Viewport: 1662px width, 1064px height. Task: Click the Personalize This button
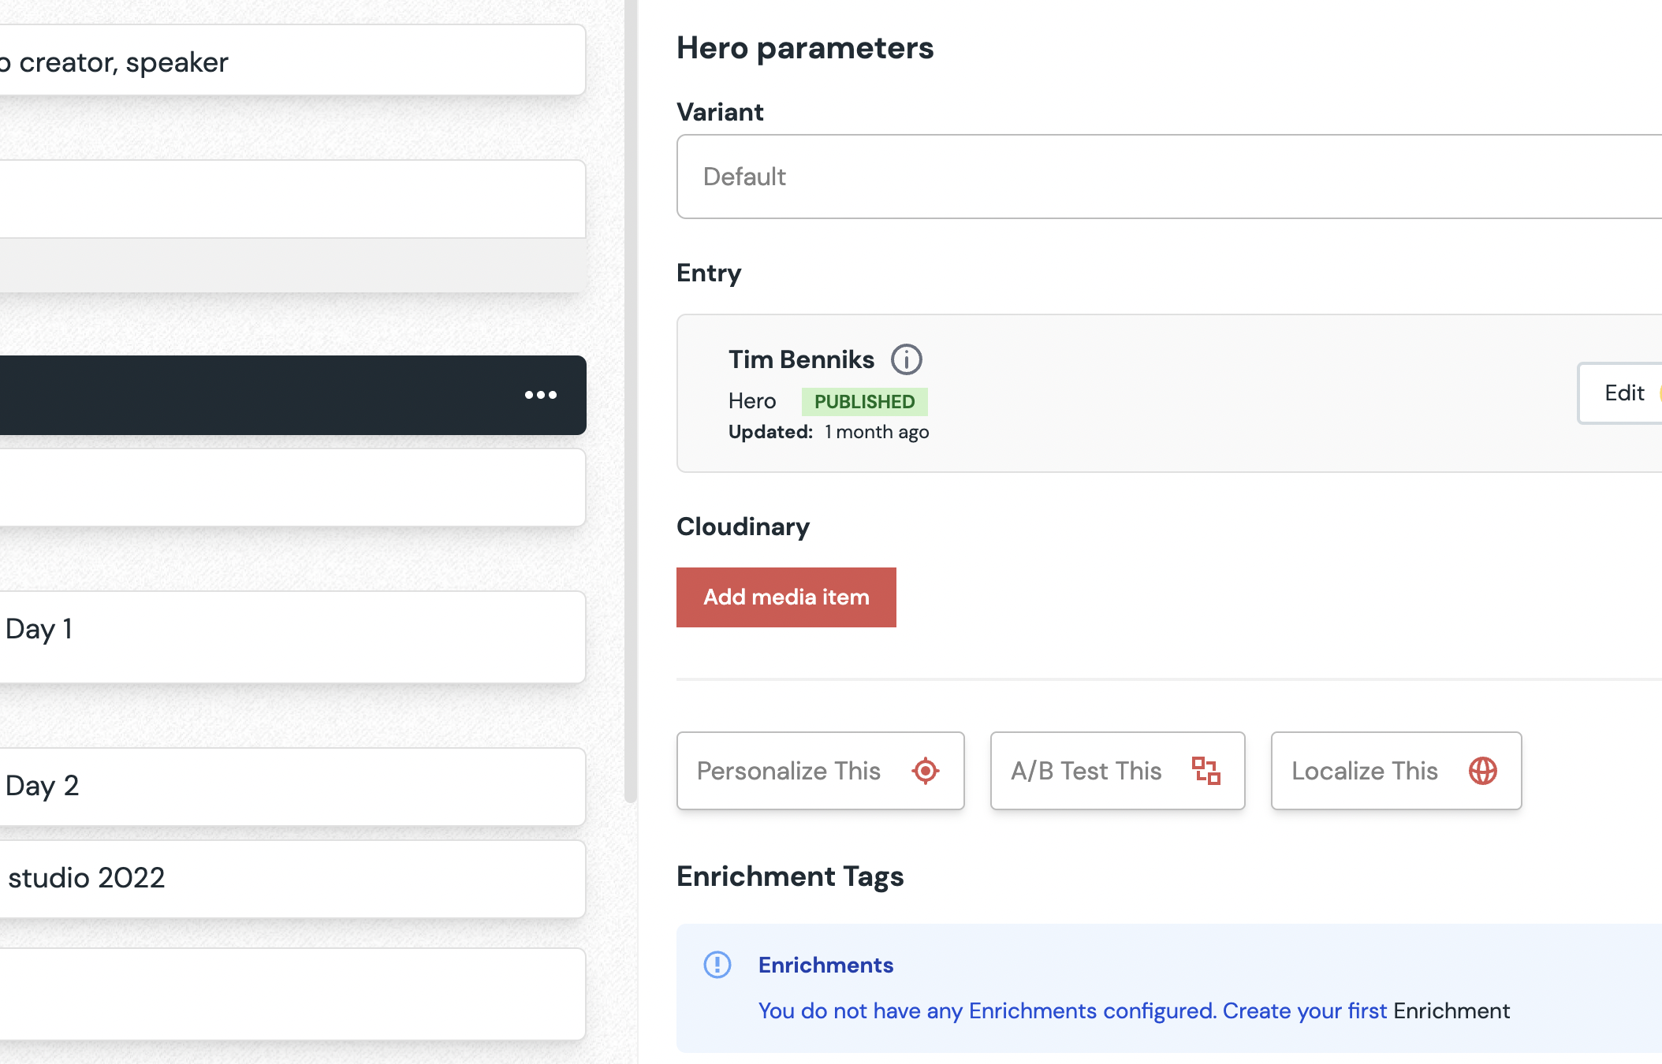[x=820, y=771]
